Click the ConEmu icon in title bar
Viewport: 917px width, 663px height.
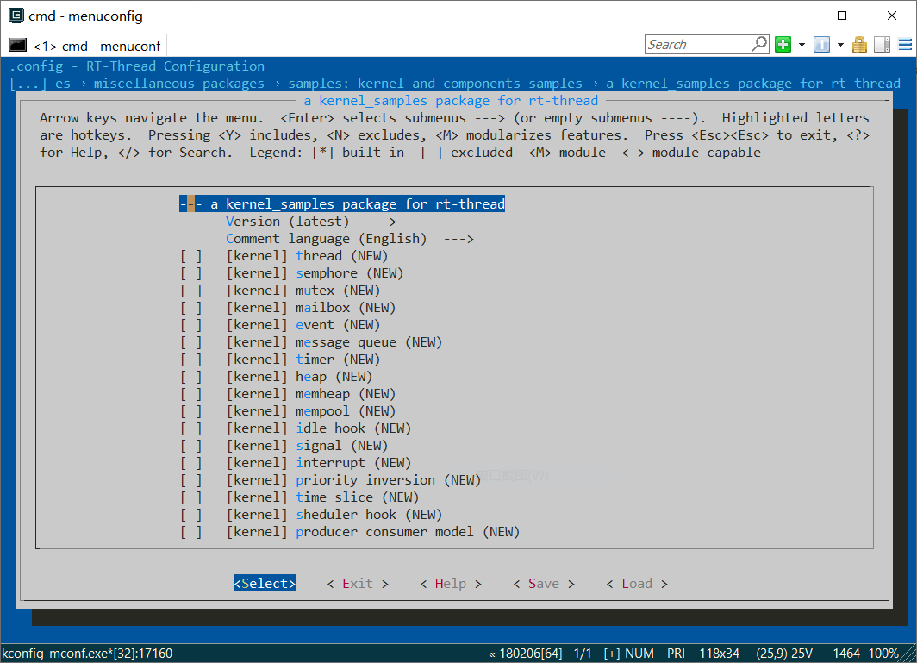(16, 16)
